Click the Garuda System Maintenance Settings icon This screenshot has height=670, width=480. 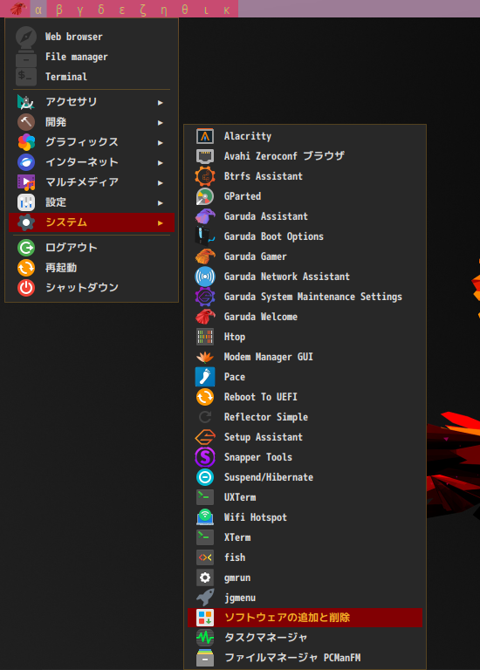tap(205, 297)
